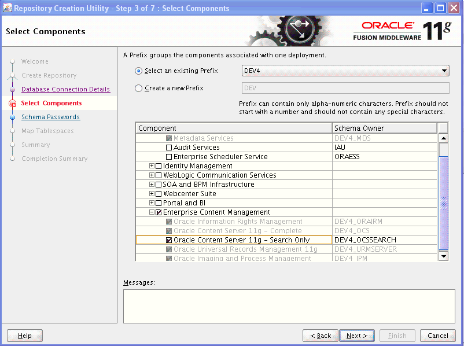The image size is (464, 346).
Task: Click the ORAESS schema owner cell
Action: [384, 157]
